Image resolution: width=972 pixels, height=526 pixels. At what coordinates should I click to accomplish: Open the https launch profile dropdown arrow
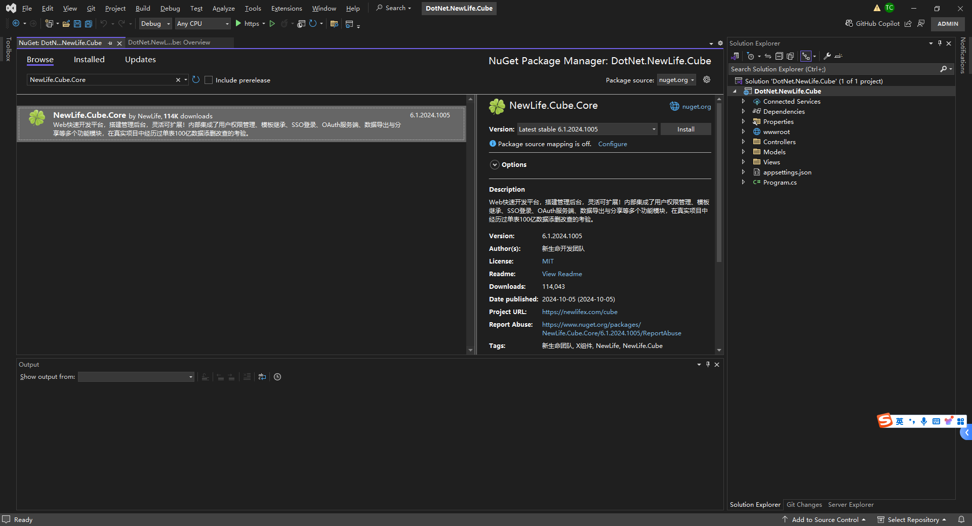click(264, 24)
